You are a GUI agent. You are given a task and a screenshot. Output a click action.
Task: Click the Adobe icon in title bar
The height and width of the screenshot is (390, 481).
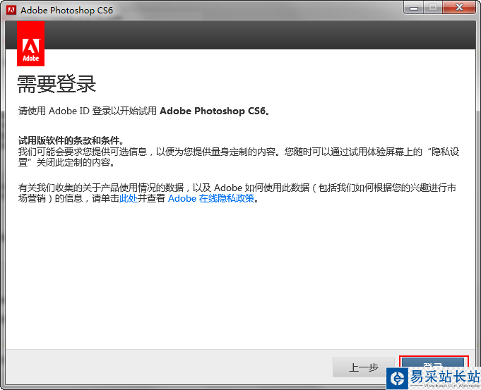pos(11,10)
